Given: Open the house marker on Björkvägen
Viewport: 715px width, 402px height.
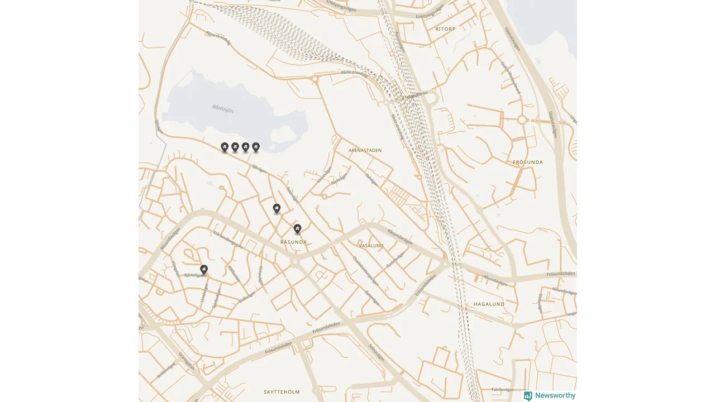Looking at the screenshot, I should (x=204, y=270).
